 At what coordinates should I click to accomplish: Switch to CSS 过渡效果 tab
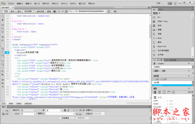click(170, 60)
